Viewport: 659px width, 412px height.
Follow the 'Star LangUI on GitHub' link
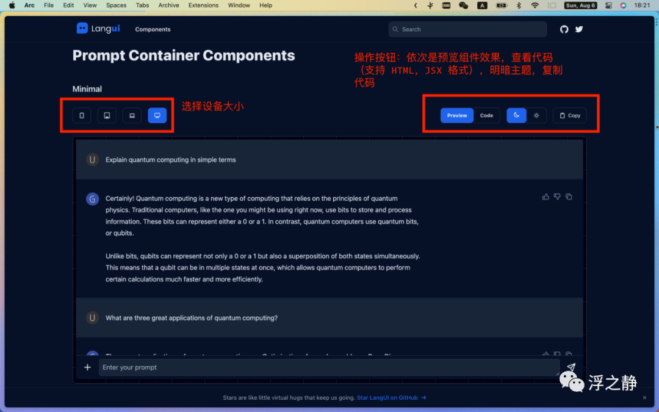[391, 398]
